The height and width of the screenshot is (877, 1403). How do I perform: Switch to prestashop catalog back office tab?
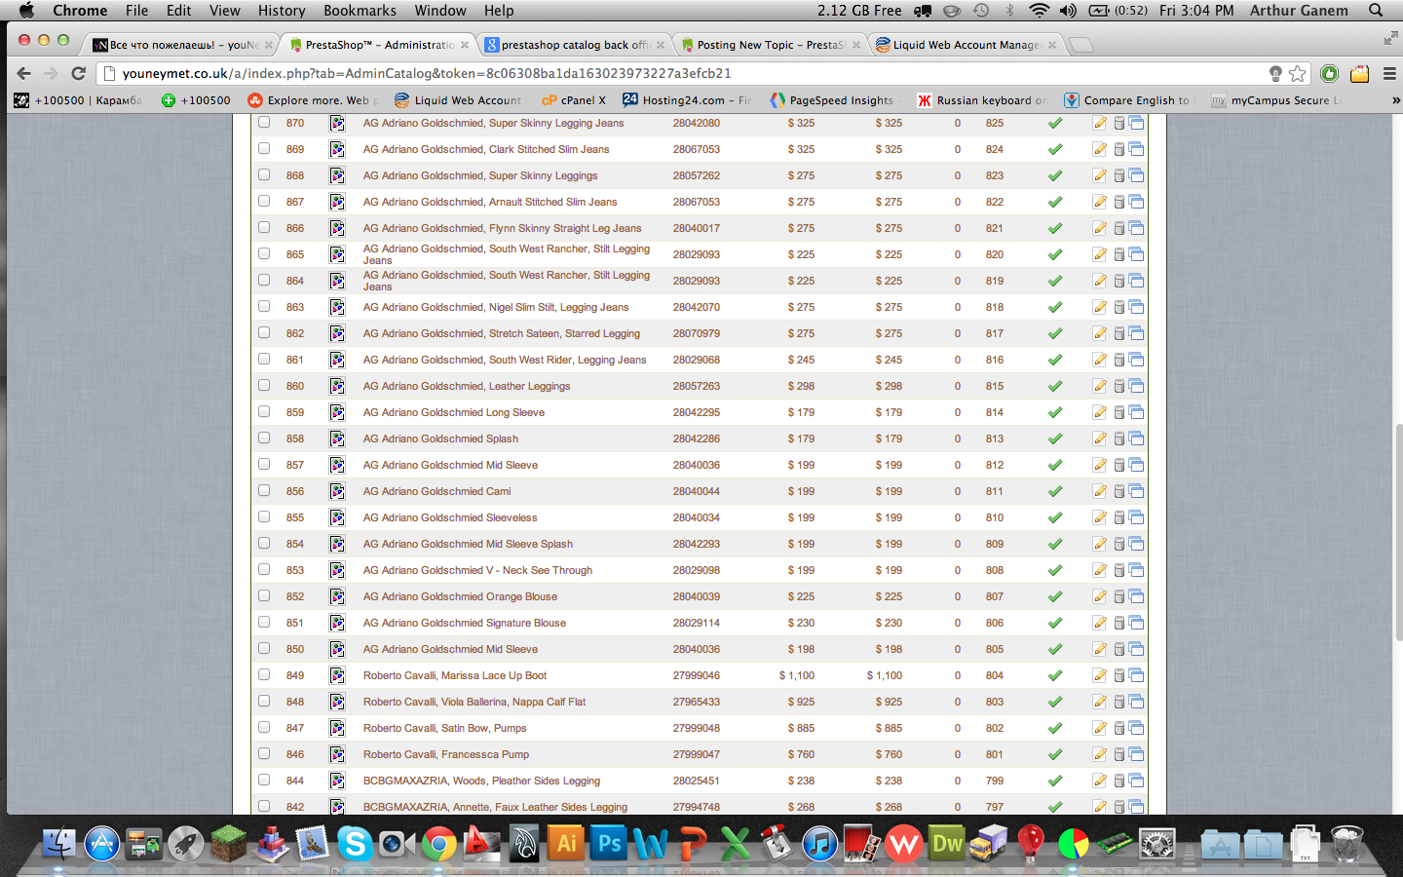tap(575, 45)
